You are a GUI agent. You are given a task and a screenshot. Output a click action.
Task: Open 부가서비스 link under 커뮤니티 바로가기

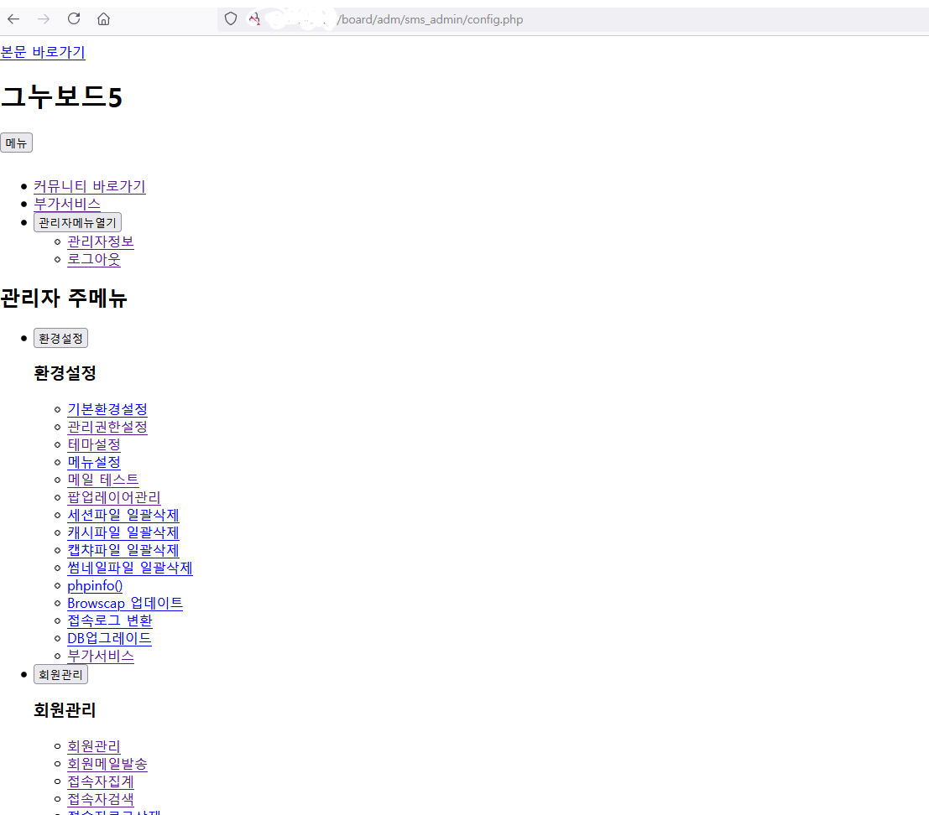[x=67, y=205]
